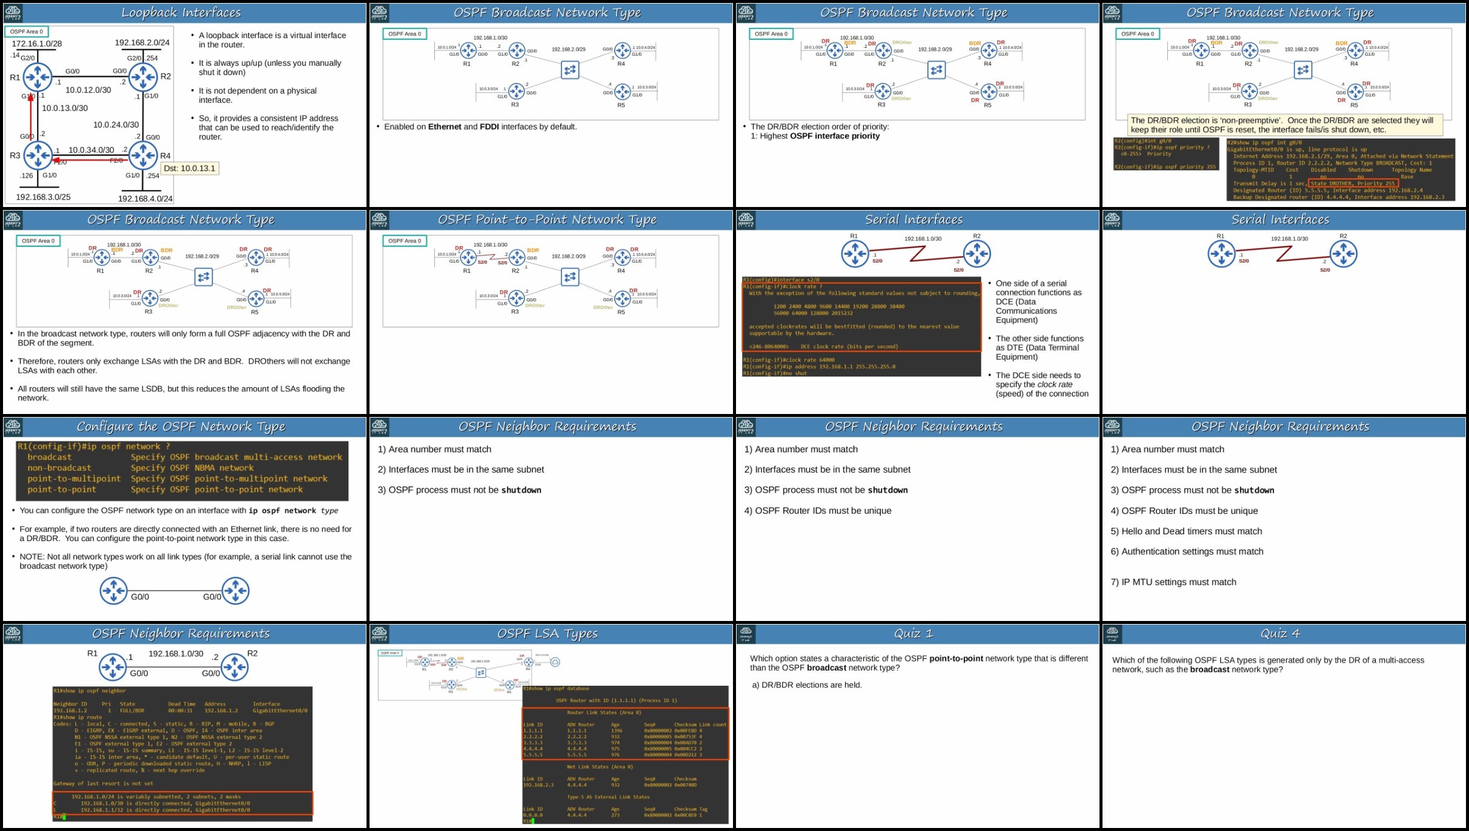Image resolution: width=1469 pixels, height=831 pixels.
Task: Open the Loopback Interfaces slide thumbnail
Action: (x=185, y=105)
